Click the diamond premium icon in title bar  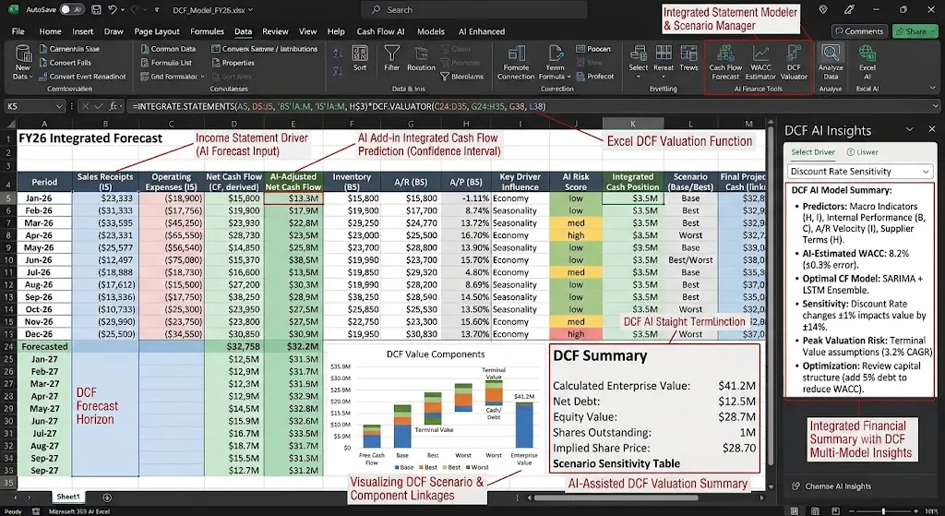[x=823, y=9]
